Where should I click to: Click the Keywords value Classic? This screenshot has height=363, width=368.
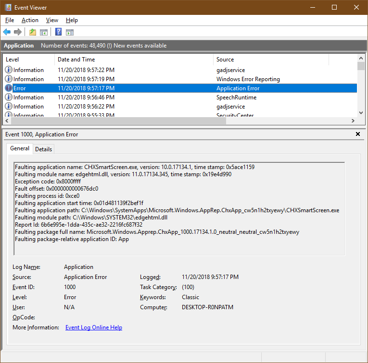[190, 297]
